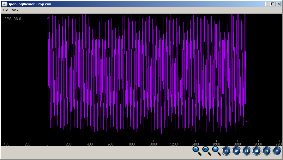Click the 0 mark on the timeline axis
Viewport: 283px width, 160px height.
[x=48, y=144]
